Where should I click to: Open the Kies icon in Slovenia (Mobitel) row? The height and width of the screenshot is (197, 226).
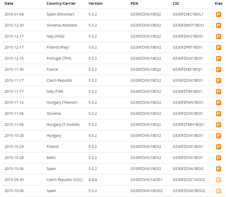pos(218,25)
